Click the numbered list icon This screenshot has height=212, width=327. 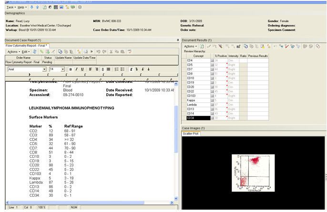pyautogui.click(x=116, y=69)
